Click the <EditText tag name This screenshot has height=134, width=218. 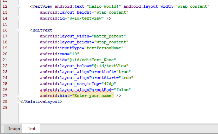pyautogui.click(x=41, y=30)
